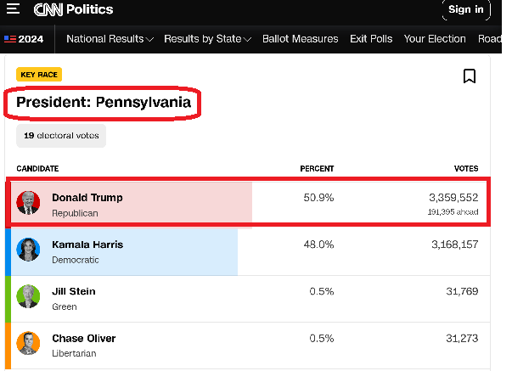
Task: Click Jill Stein's candidate photo
Action: point(28,296)
